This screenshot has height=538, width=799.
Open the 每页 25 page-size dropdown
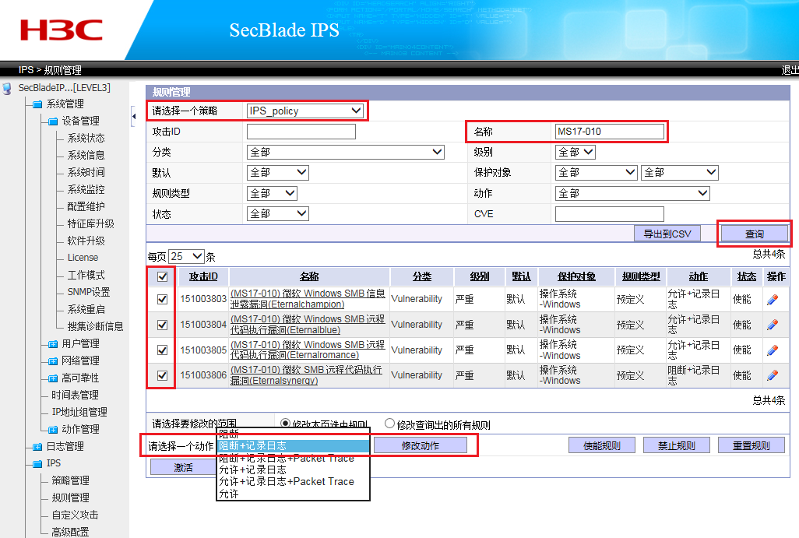(x=186, y=256)
